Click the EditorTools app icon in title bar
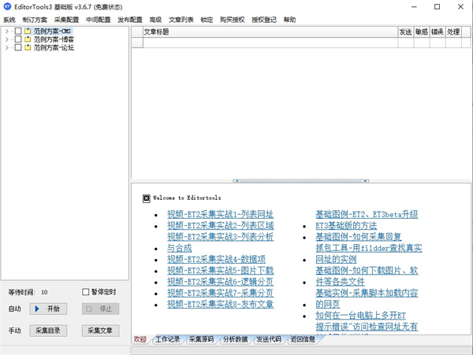 point(7,6)
